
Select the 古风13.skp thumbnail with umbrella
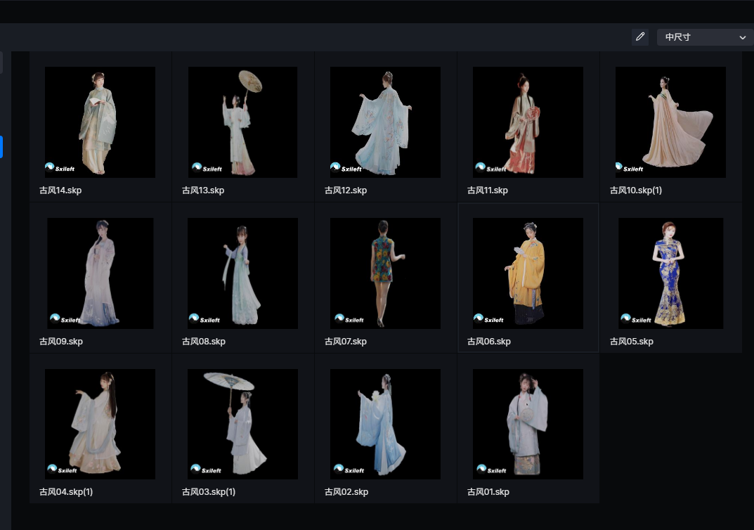[x=242, y=122]
